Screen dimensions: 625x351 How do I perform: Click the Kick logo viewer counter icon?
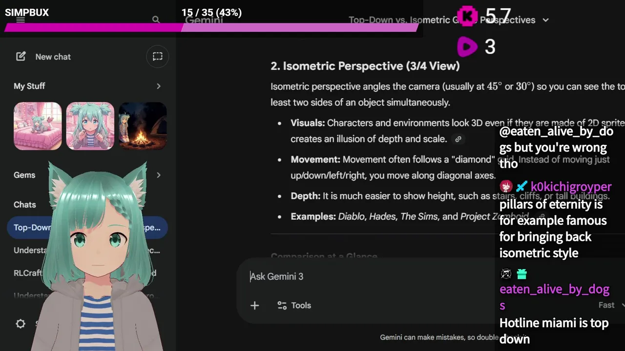[x=467, y=16]
